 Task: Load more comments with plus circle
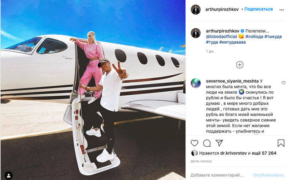pos(240,65)
